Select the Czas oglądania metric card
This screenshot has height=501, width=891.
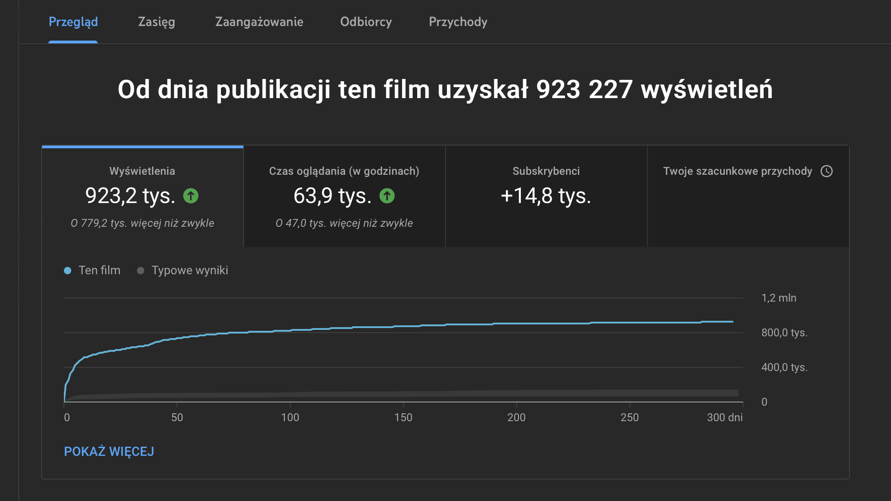[x=344, y=197]
